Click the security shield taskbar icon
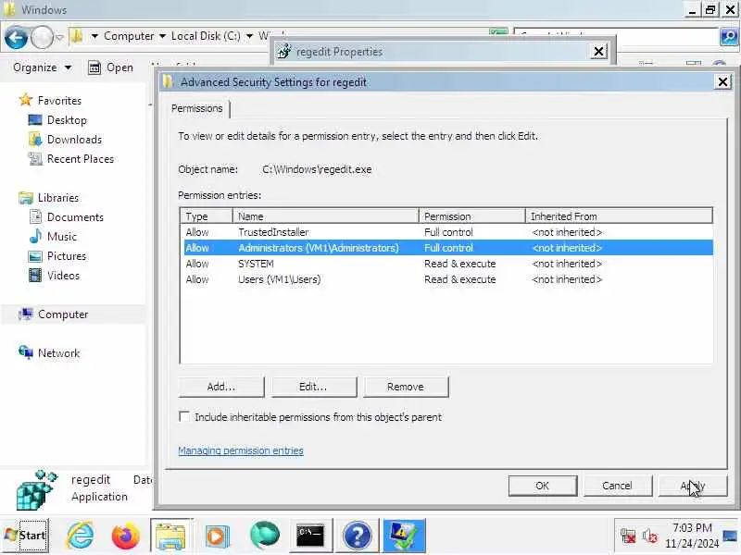Viewport: 741px width, 555px height. [x=404, y=536]
